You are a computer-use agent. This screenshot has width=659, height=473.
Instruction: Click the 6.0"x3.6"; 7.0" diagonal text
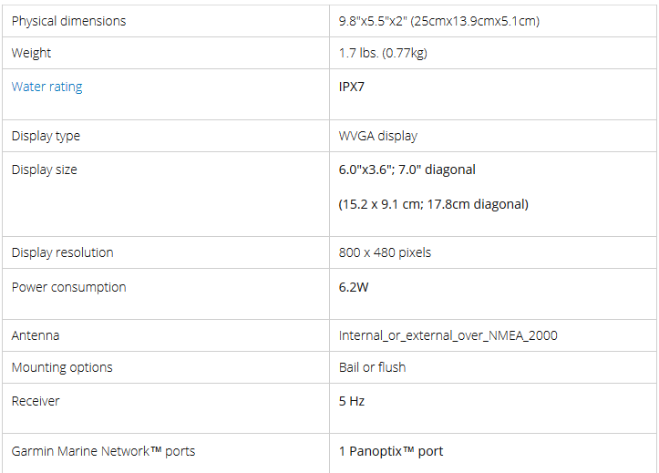(x=407, y=170)
